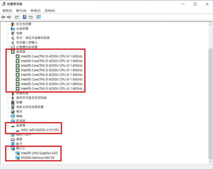Scan for hardware changes via monitor icon
The height and width of the screenshot is (170, 213).
(x=38, y=17)
